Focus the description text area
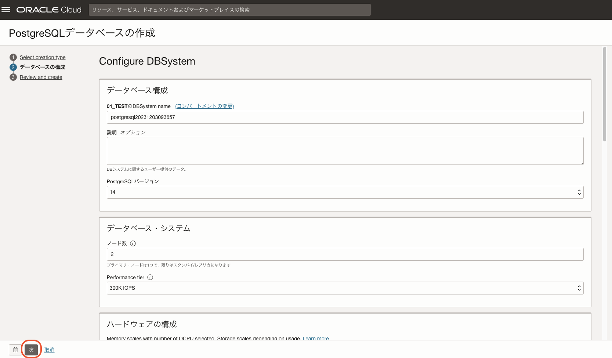The width and height of the screenshot is (612, 358). pyautogui.click(x=345, y=151)
